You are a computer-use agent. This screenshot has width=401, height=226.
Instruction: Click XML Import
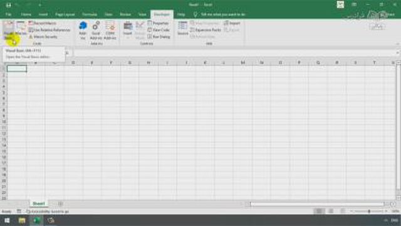(232, 23)
